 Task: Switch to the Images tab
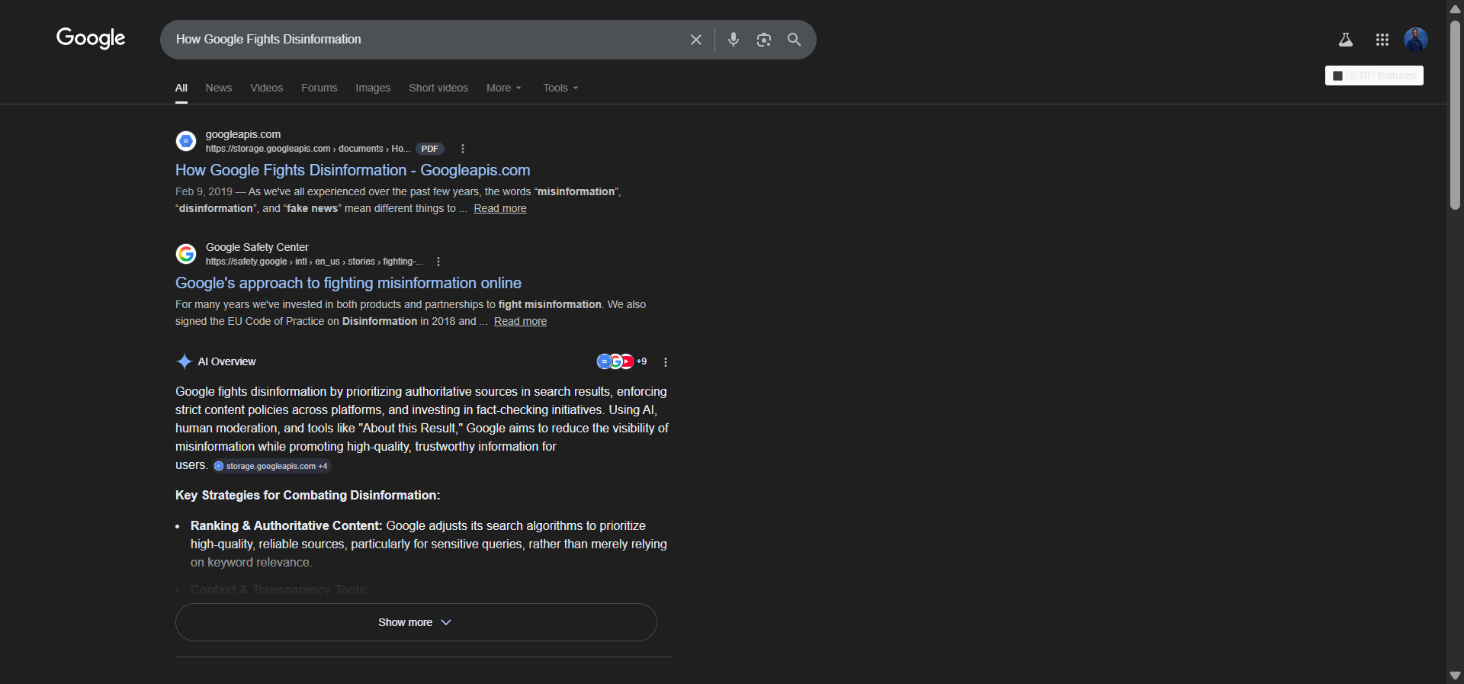pyautogui.click(x=373, y=88)
